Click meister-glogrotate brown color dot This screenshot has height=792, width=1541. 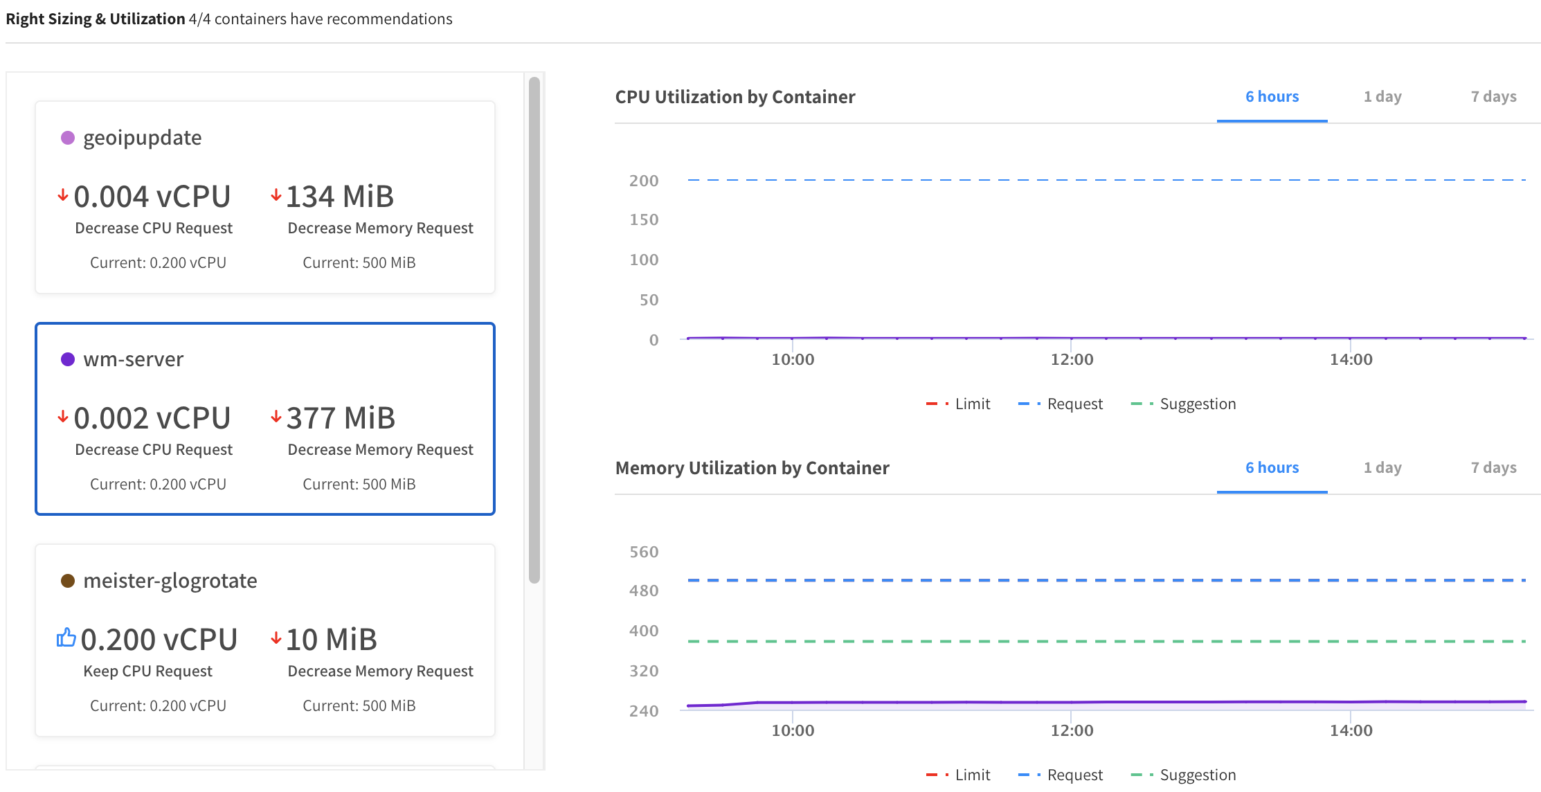pyautogui.click(x=68, y=581)
